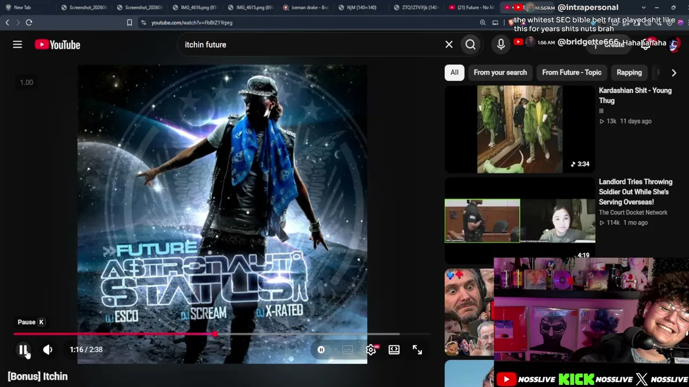Image resolution: width=689 pixels, height=387 pixels.
Task: Visit The Court Docket Network channel
Action: 633,212
